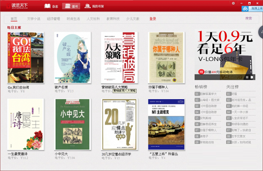
Task: Click the title Go,我们去台湾
Action: (18, 87)
